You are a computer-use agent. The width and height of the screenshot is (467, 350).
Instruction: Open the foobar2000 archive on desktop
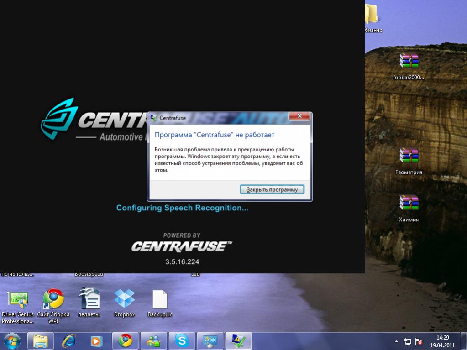tap(409, 62)
